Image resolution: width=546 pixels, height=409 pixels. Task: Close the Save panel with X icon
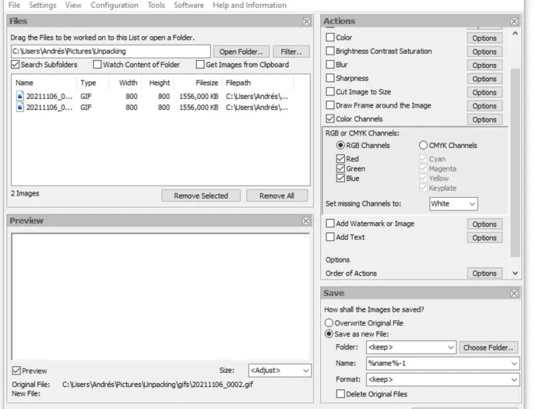[x=515, y=293]
